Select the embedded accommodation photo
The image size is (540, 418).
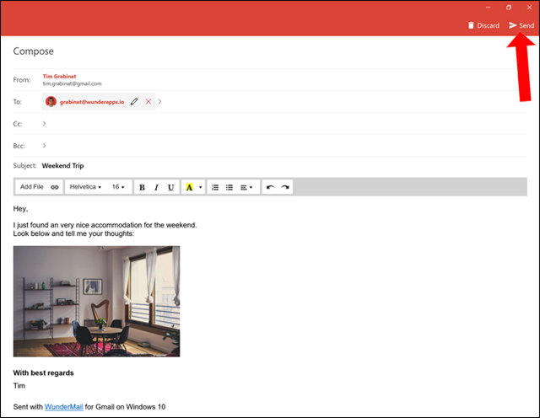pyautogui.click(x=96, y=301)
